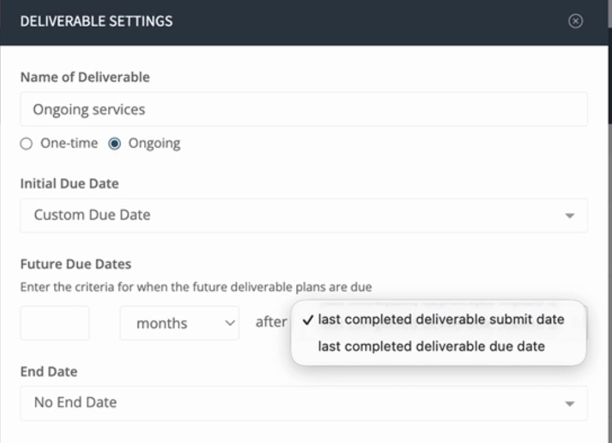Click the One-time label text
The height and width of the screenshot is (443, 612).
(69, 143)
